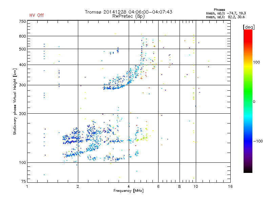271x203 pixels.
Task: Click the '400' height axis tick label
Action: pyautogui.click(x=22, y=65)
